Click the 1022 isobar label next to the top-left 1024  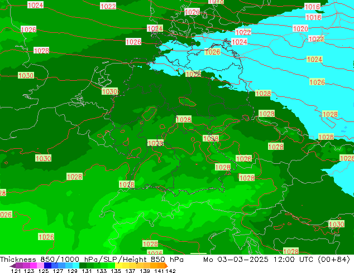[x=108, y=6]
